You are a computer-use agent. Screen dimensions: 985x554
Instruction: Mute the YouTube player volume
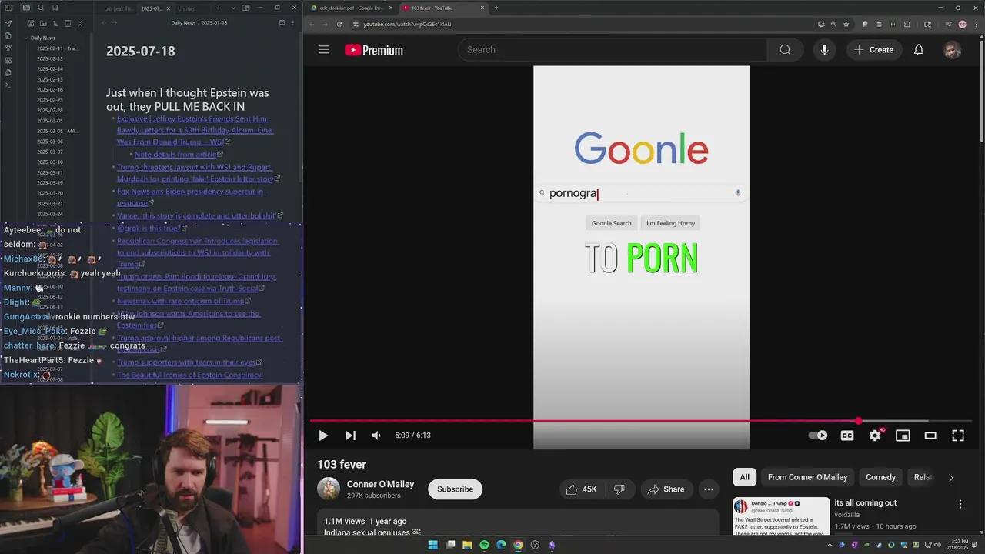tap(376, 436)
